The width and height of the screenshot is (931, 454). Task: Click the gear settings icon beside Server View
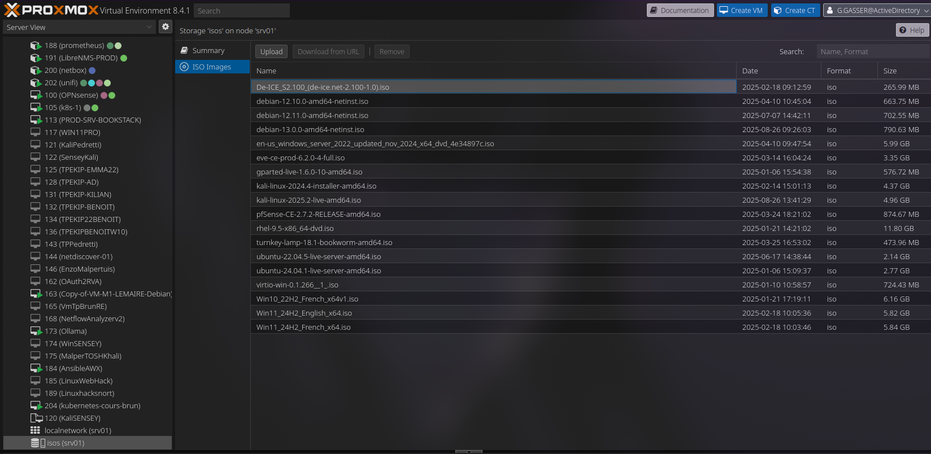pos(166,27)
